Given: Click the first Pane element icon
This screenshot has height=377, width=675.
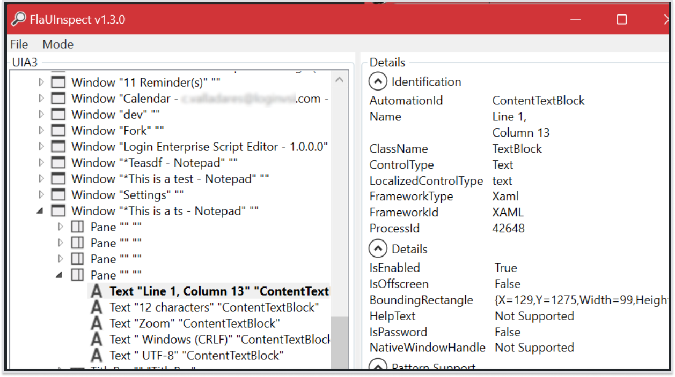Looking at the screenshot, I should point(78,227).
